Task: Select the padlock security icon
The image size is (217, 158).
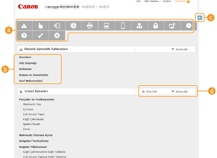Action: (156, 26)
